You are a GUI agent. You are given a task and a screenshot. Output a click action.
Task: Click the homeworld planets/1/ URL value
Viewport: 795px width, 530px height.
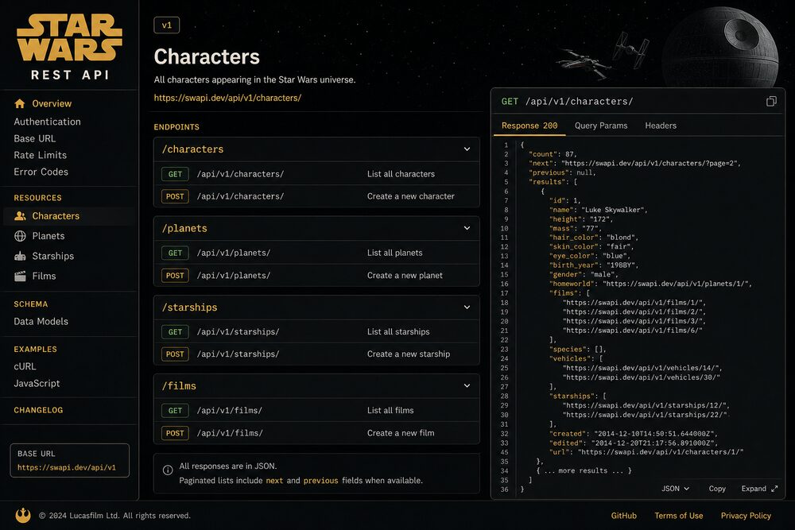[675, 284]
